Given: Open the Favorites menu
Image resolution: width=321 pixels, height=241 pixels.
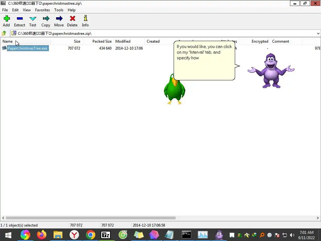Looking at the screenshot, I should [42, 10].
